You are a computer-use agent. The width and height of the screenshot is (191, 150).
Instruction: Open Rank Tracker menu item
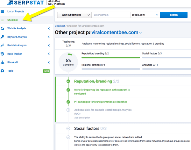pyautogui.click(x=15, y=54)
